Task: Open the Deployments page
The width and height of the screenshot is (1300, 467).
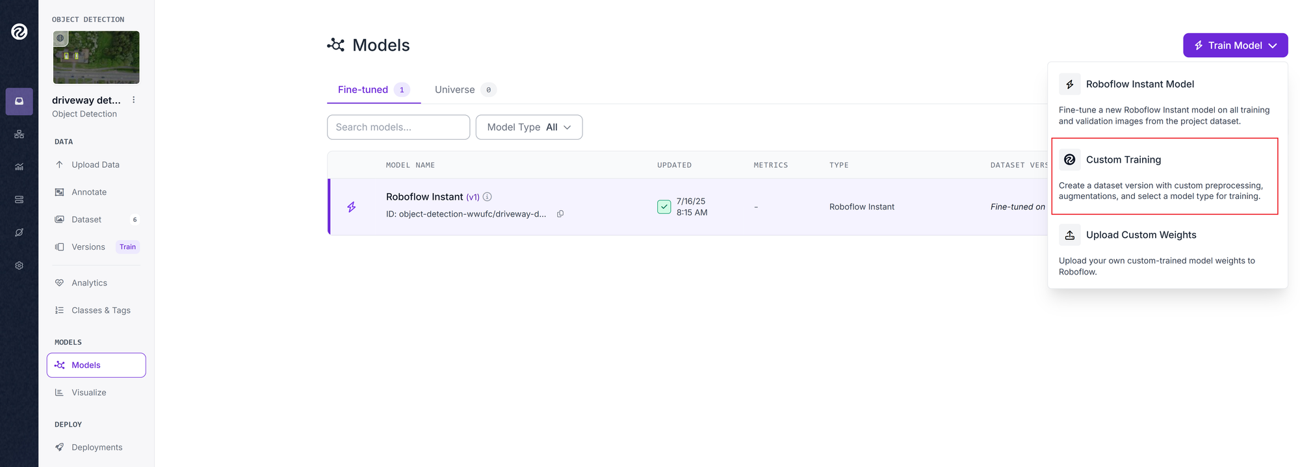Action: pos(96,447)
